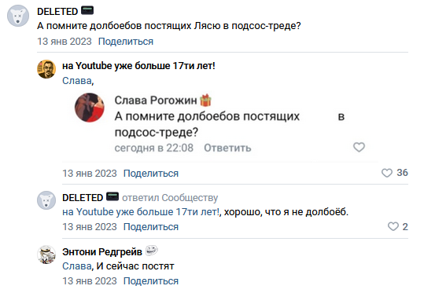Like the DELETED reply with 2 likes
Image resolution: width=424 pixels, height=293 pixels.
393,226
